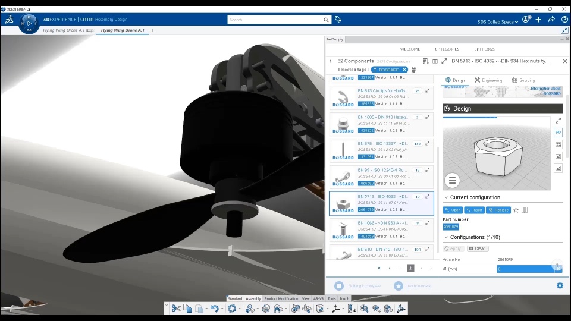Select the Cut scissors tool
This screenshot has height=321, width=571.
(x=176, y=309)
